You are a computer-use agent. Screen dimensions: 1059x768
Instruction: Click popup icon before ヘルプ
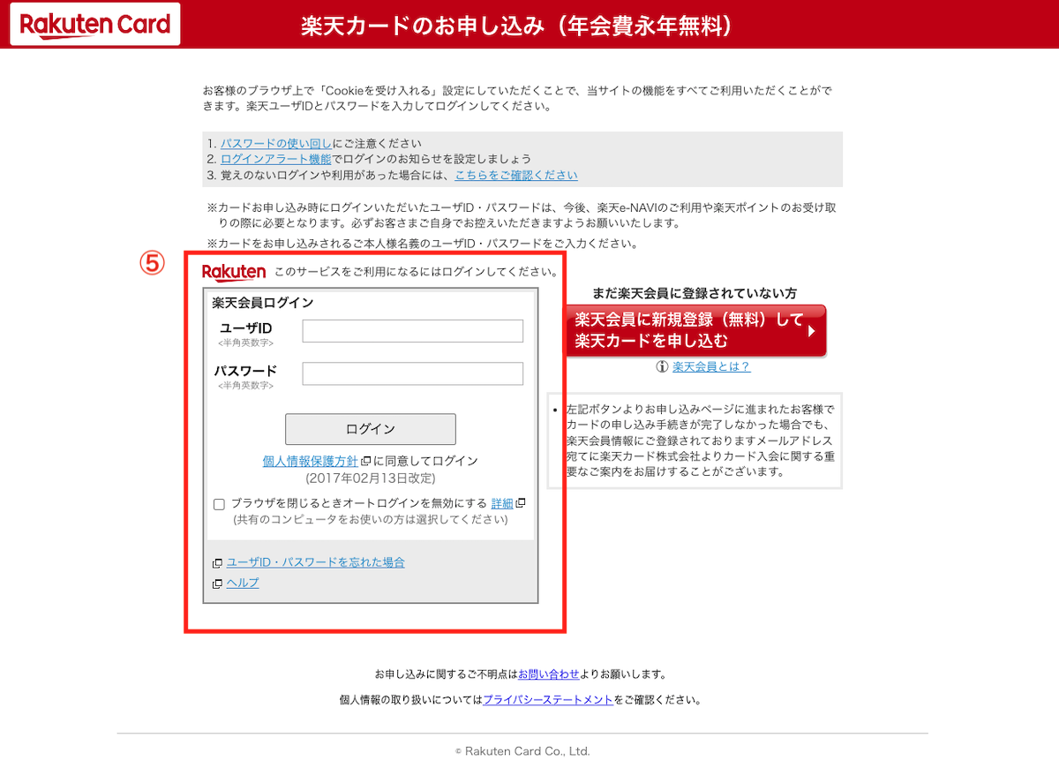pyautogui.click(x=217, y=584)
